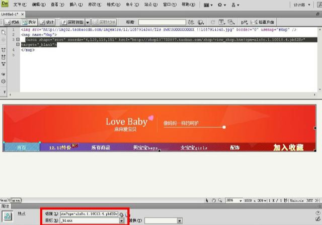Select the <map> tag in tag selector
This screenshot has height=225, width=322.
click(x=5, y=200)
